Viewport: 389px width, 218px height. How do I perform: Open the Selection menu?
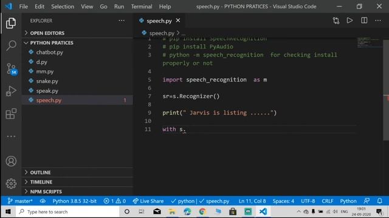(63, 7)
